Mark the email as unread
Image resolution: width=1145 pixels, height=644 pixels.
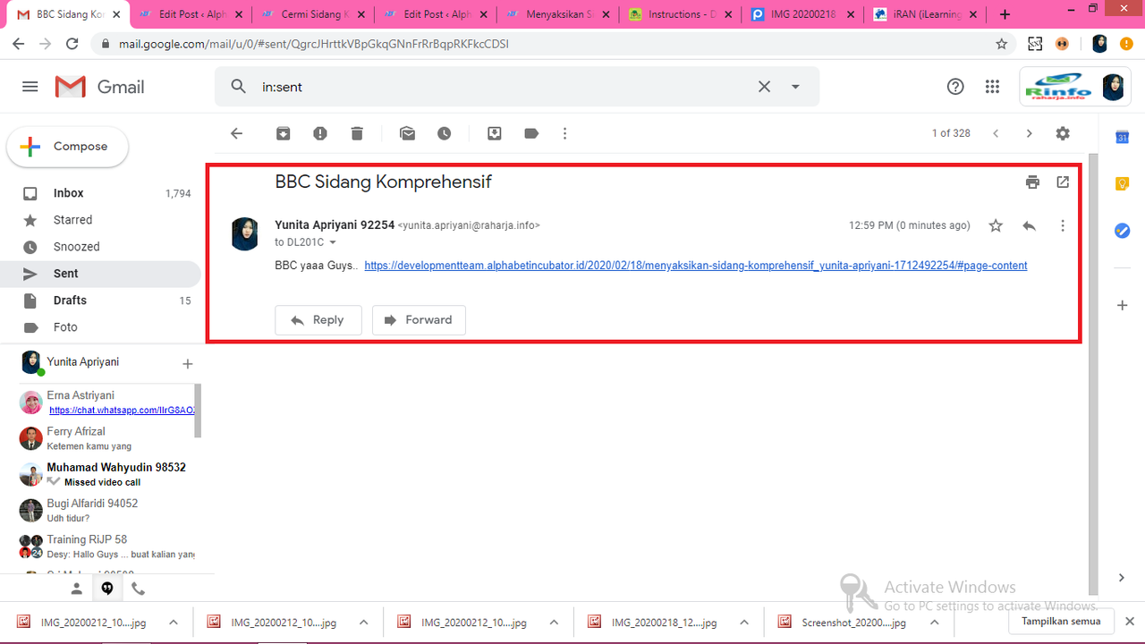408,133
